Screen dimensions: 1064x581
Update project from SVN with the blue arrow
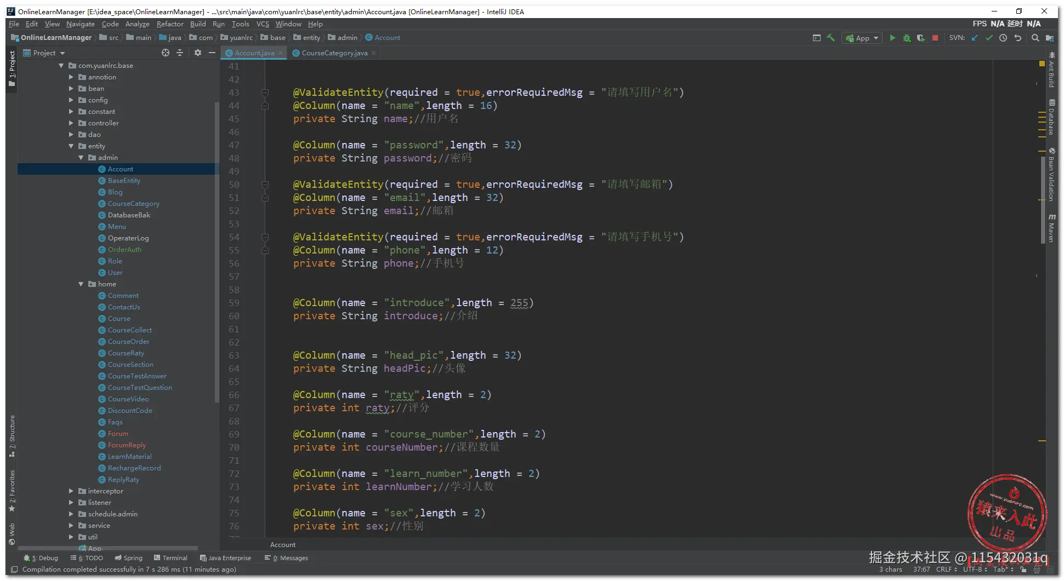coord(975,38)
